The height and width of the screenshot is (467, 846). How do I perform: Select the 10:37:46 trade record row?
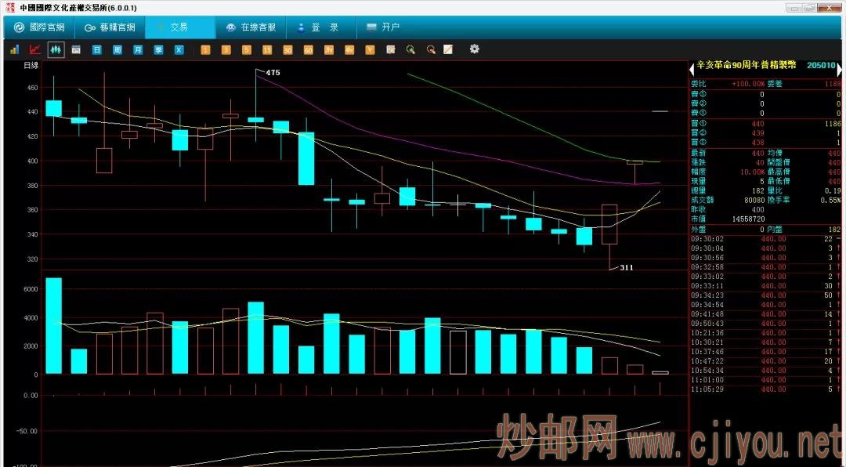pos(765,352)
